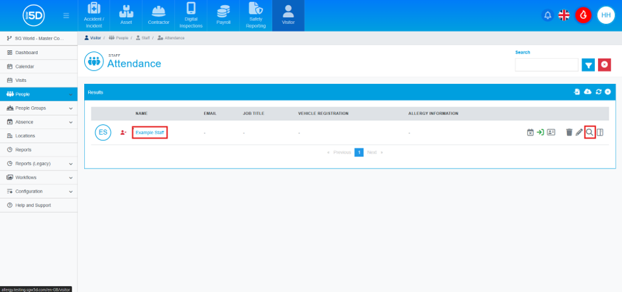622x292 pixels.
Task: Click the red fire alert icon
Action: pos(583,15)
